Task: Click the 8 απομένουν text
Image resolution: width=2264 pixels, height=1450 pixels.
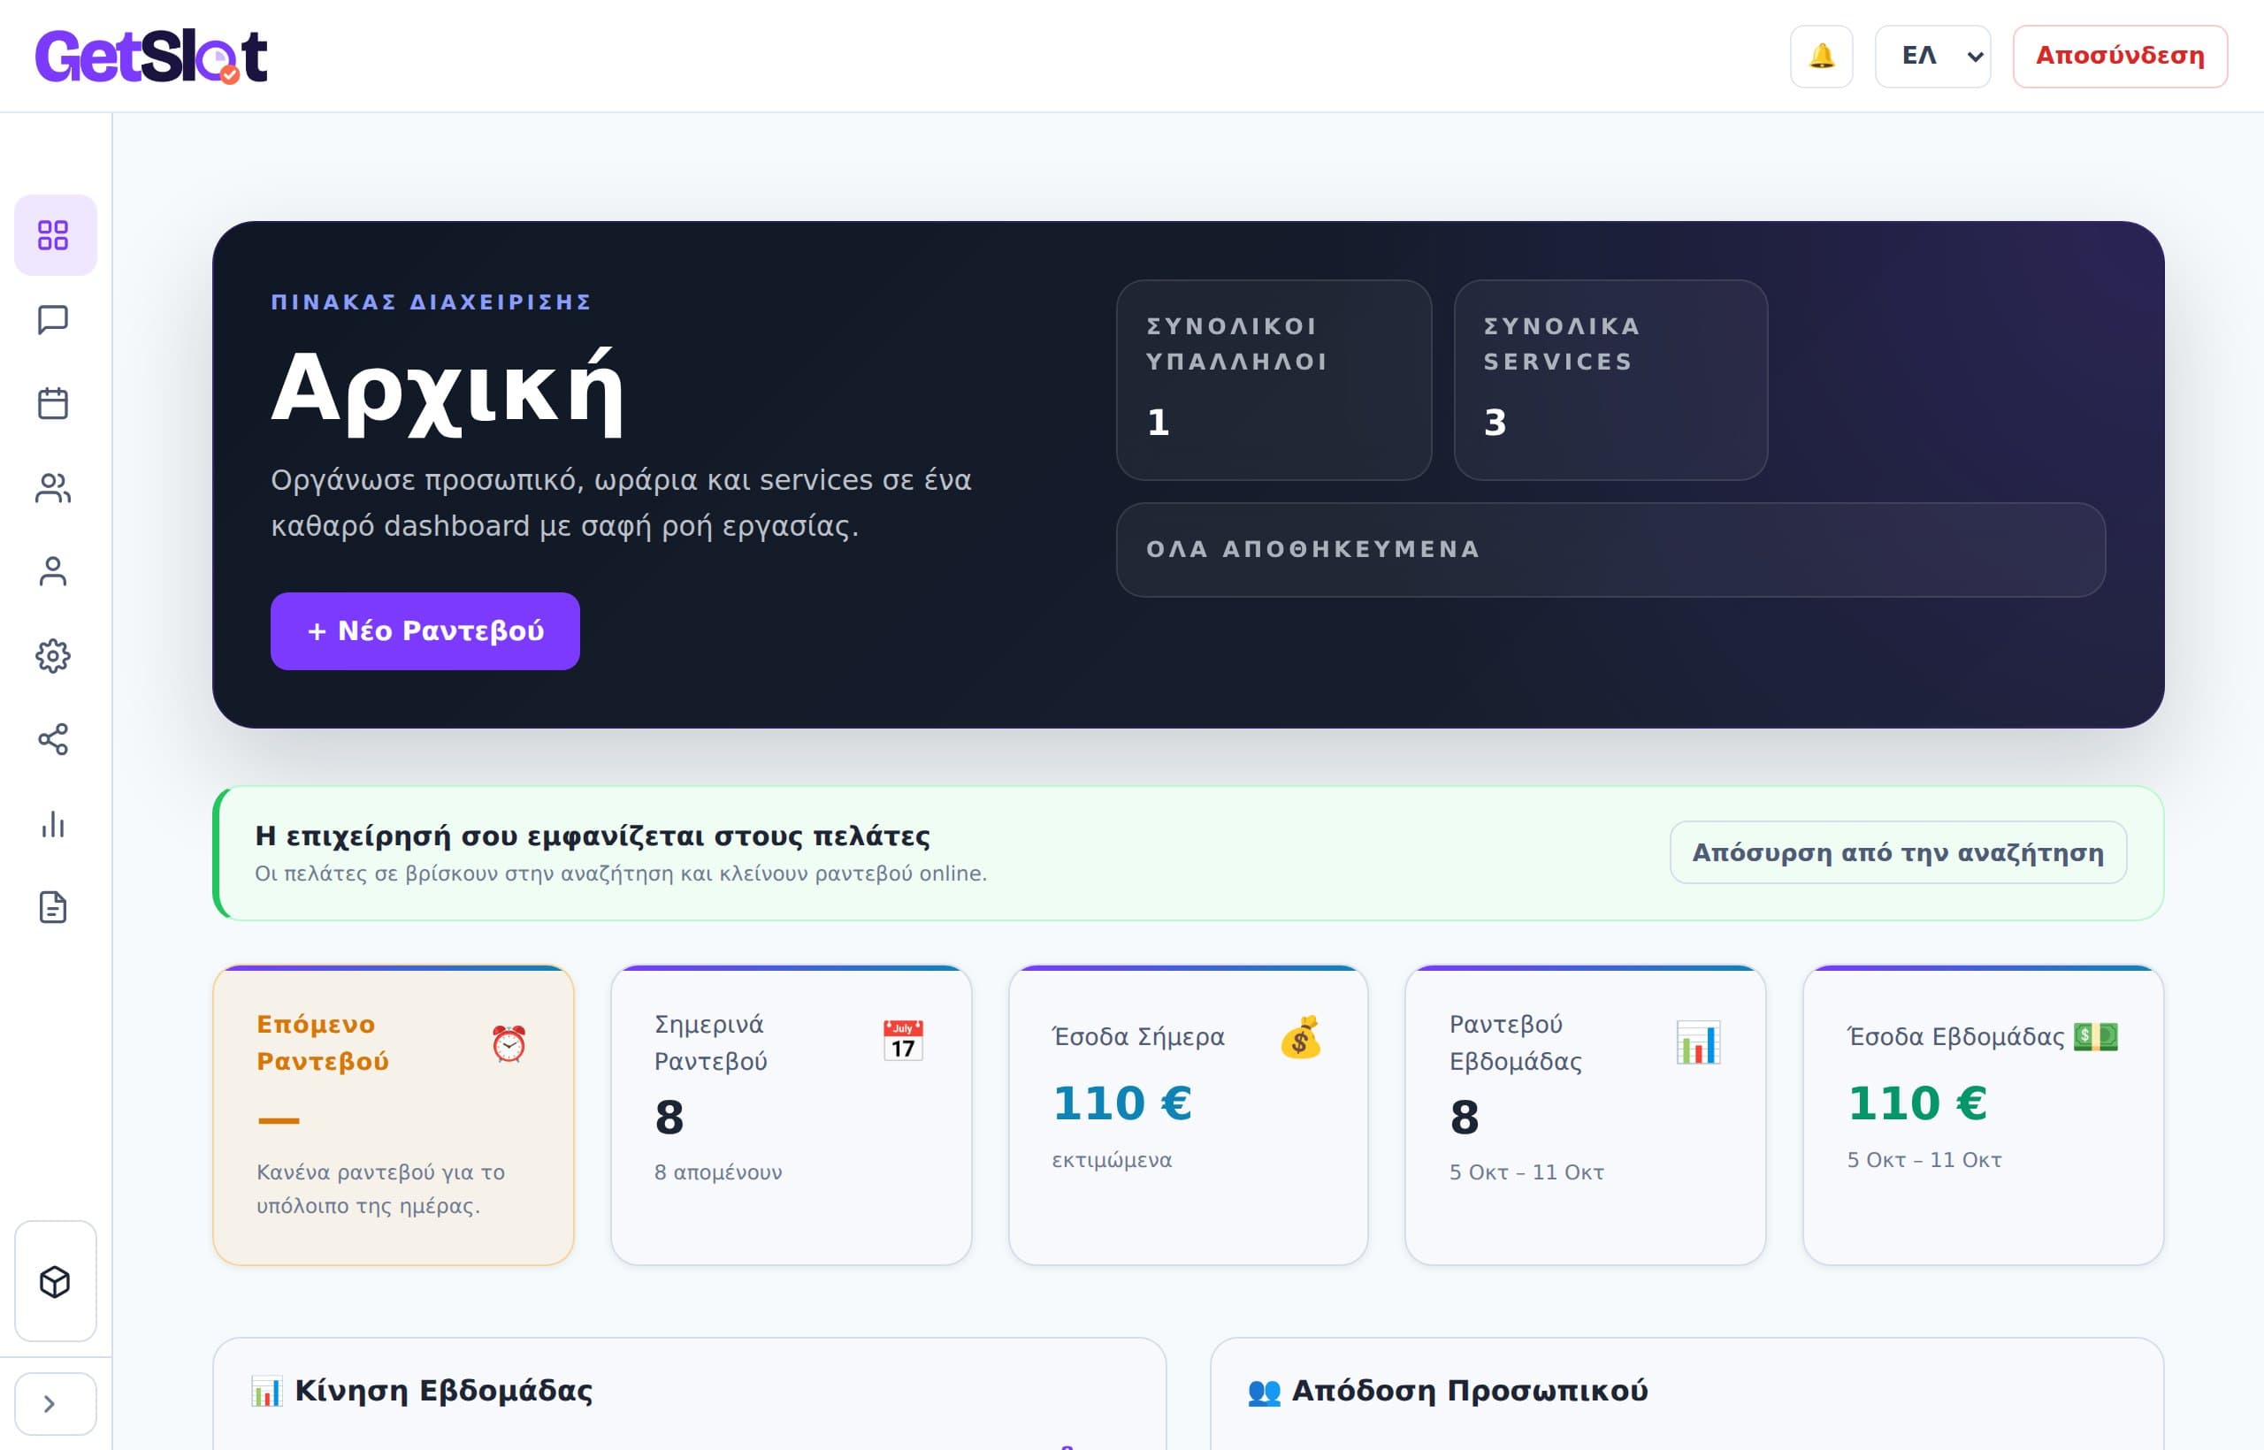Action: 719,1172
